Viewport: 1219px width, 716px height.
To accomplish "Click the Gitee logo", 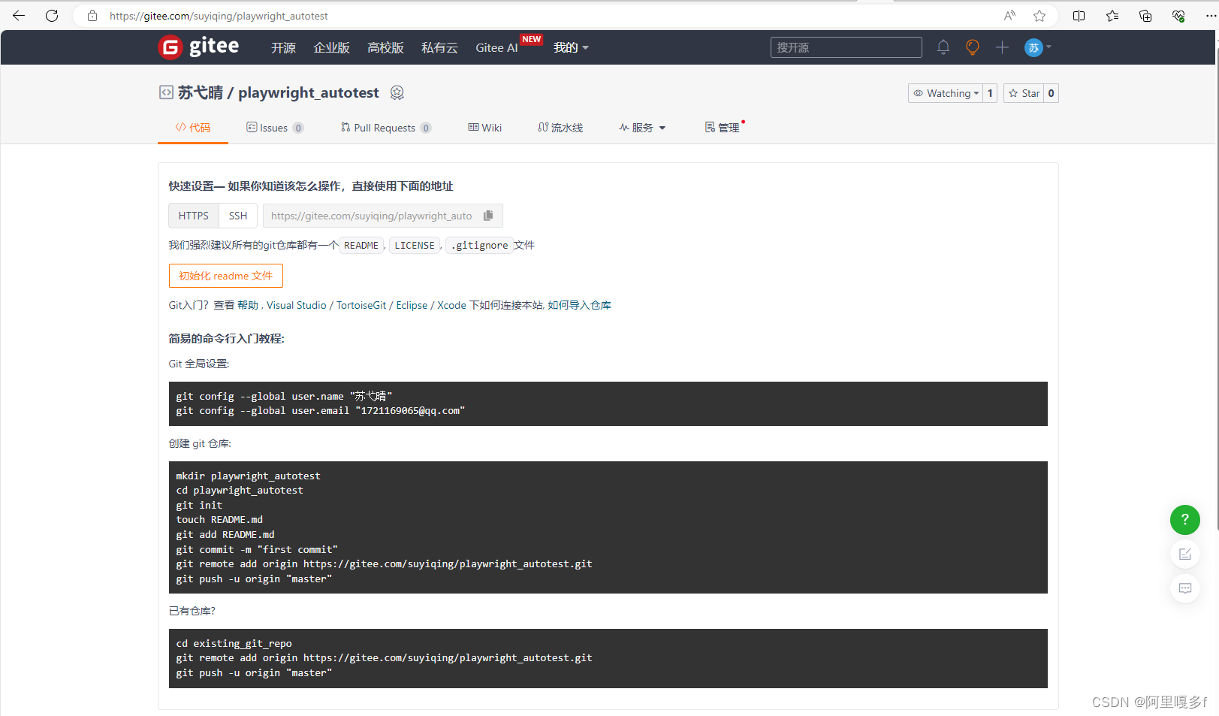I will [x=198, y=47].
